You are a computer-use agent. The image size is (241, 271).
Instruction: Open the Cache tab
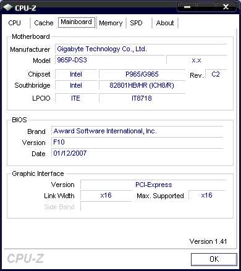pyautogui.click(x=44, y=23)
